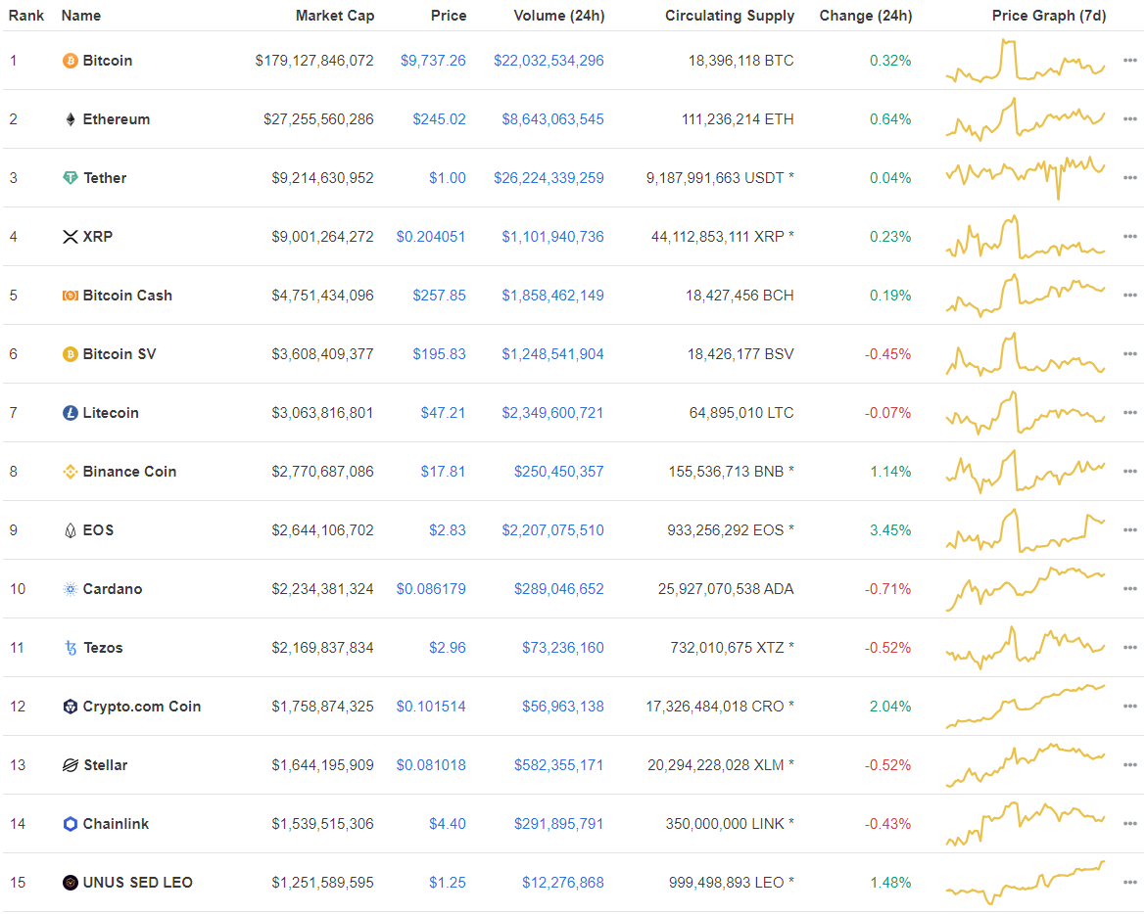The height and width of the screenshot is (914, 1146).
Task: Select Bitcoin Cash market cap $4,751,434,096
Action: [x=322, y=296]
